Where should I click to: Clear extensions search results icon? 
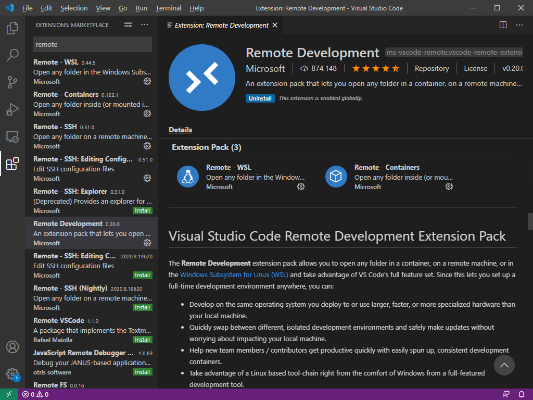click(128, 24)
